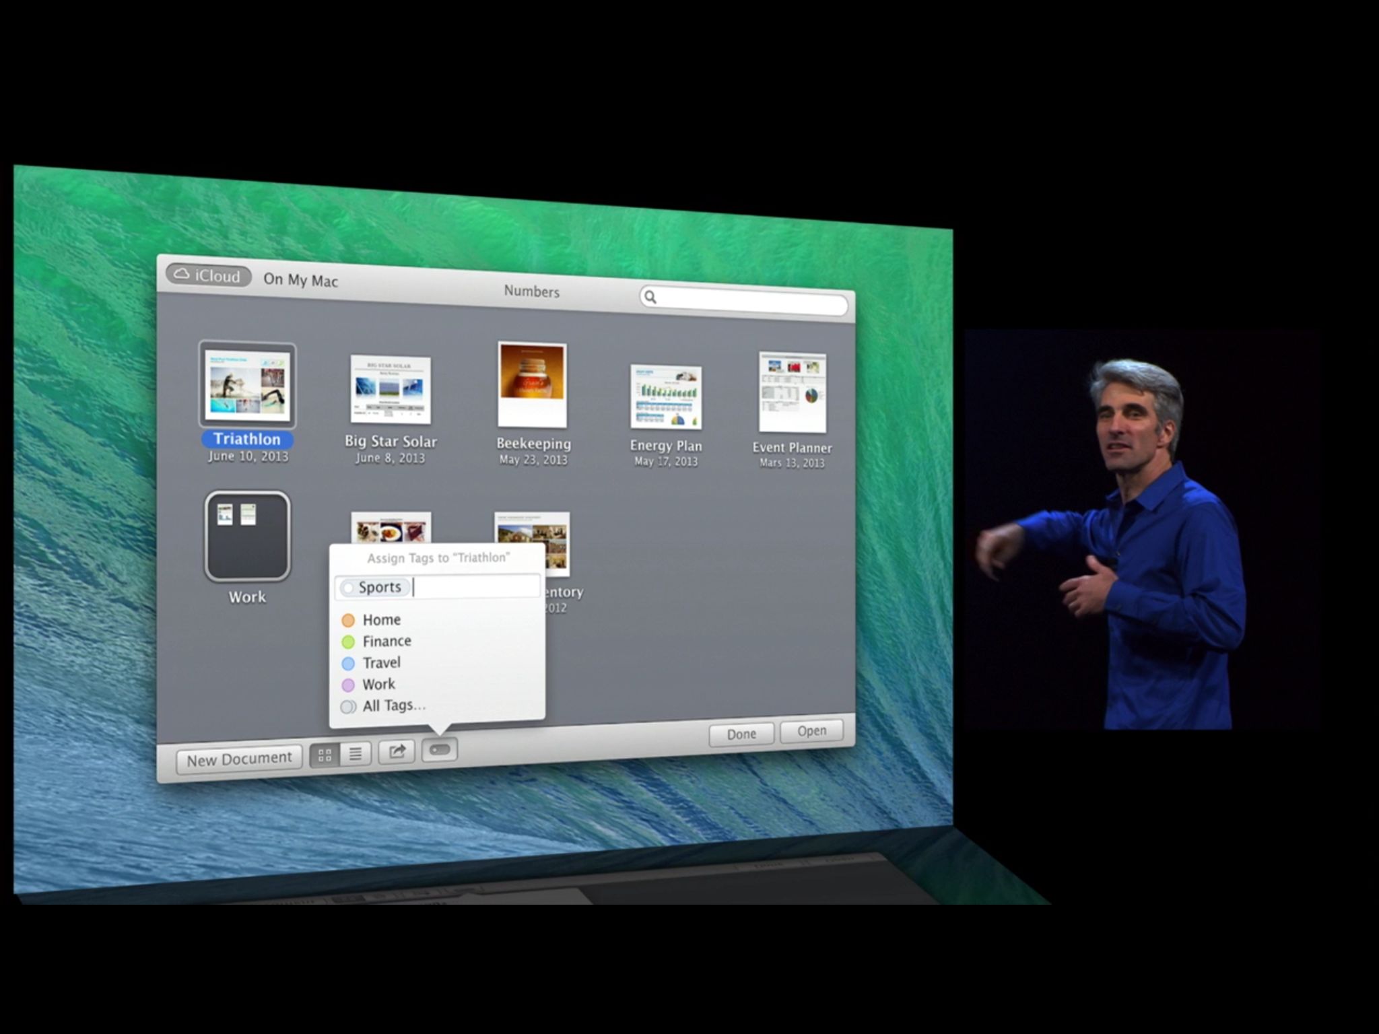This screenshot has width=1379, height=1034.
Task: Click the Beekeeping name label
Action: click(533, 444)
